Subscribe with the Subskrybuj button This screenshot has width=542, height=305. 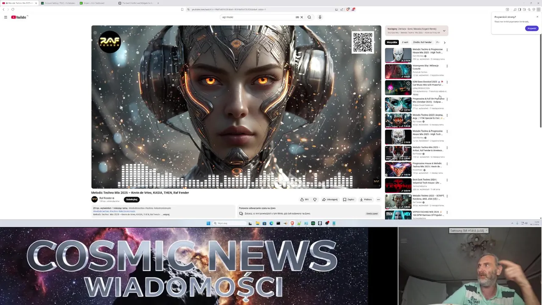click(131, 200)
